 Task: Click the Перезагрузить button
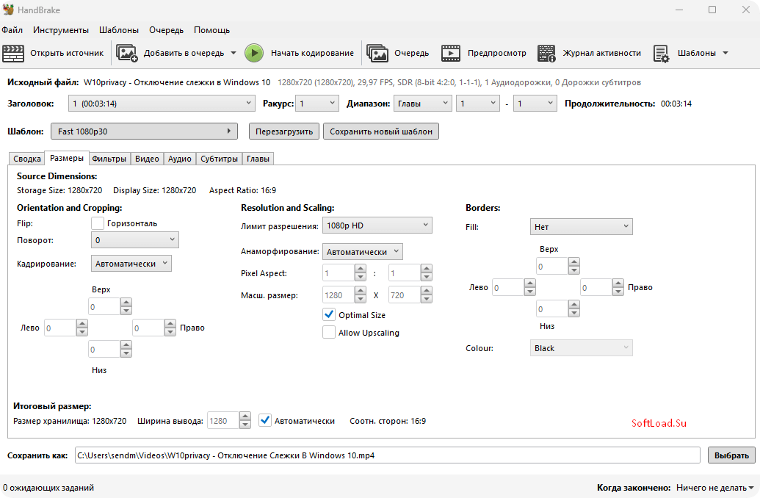[284, 131]
